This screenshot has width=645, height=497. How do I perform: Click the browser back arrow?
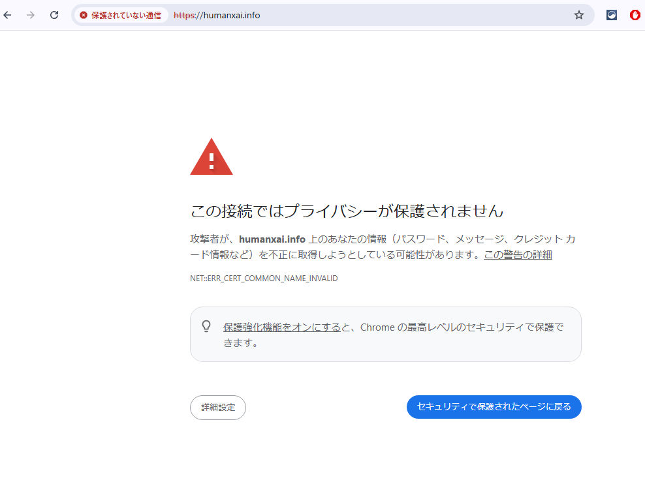[8, 15]
